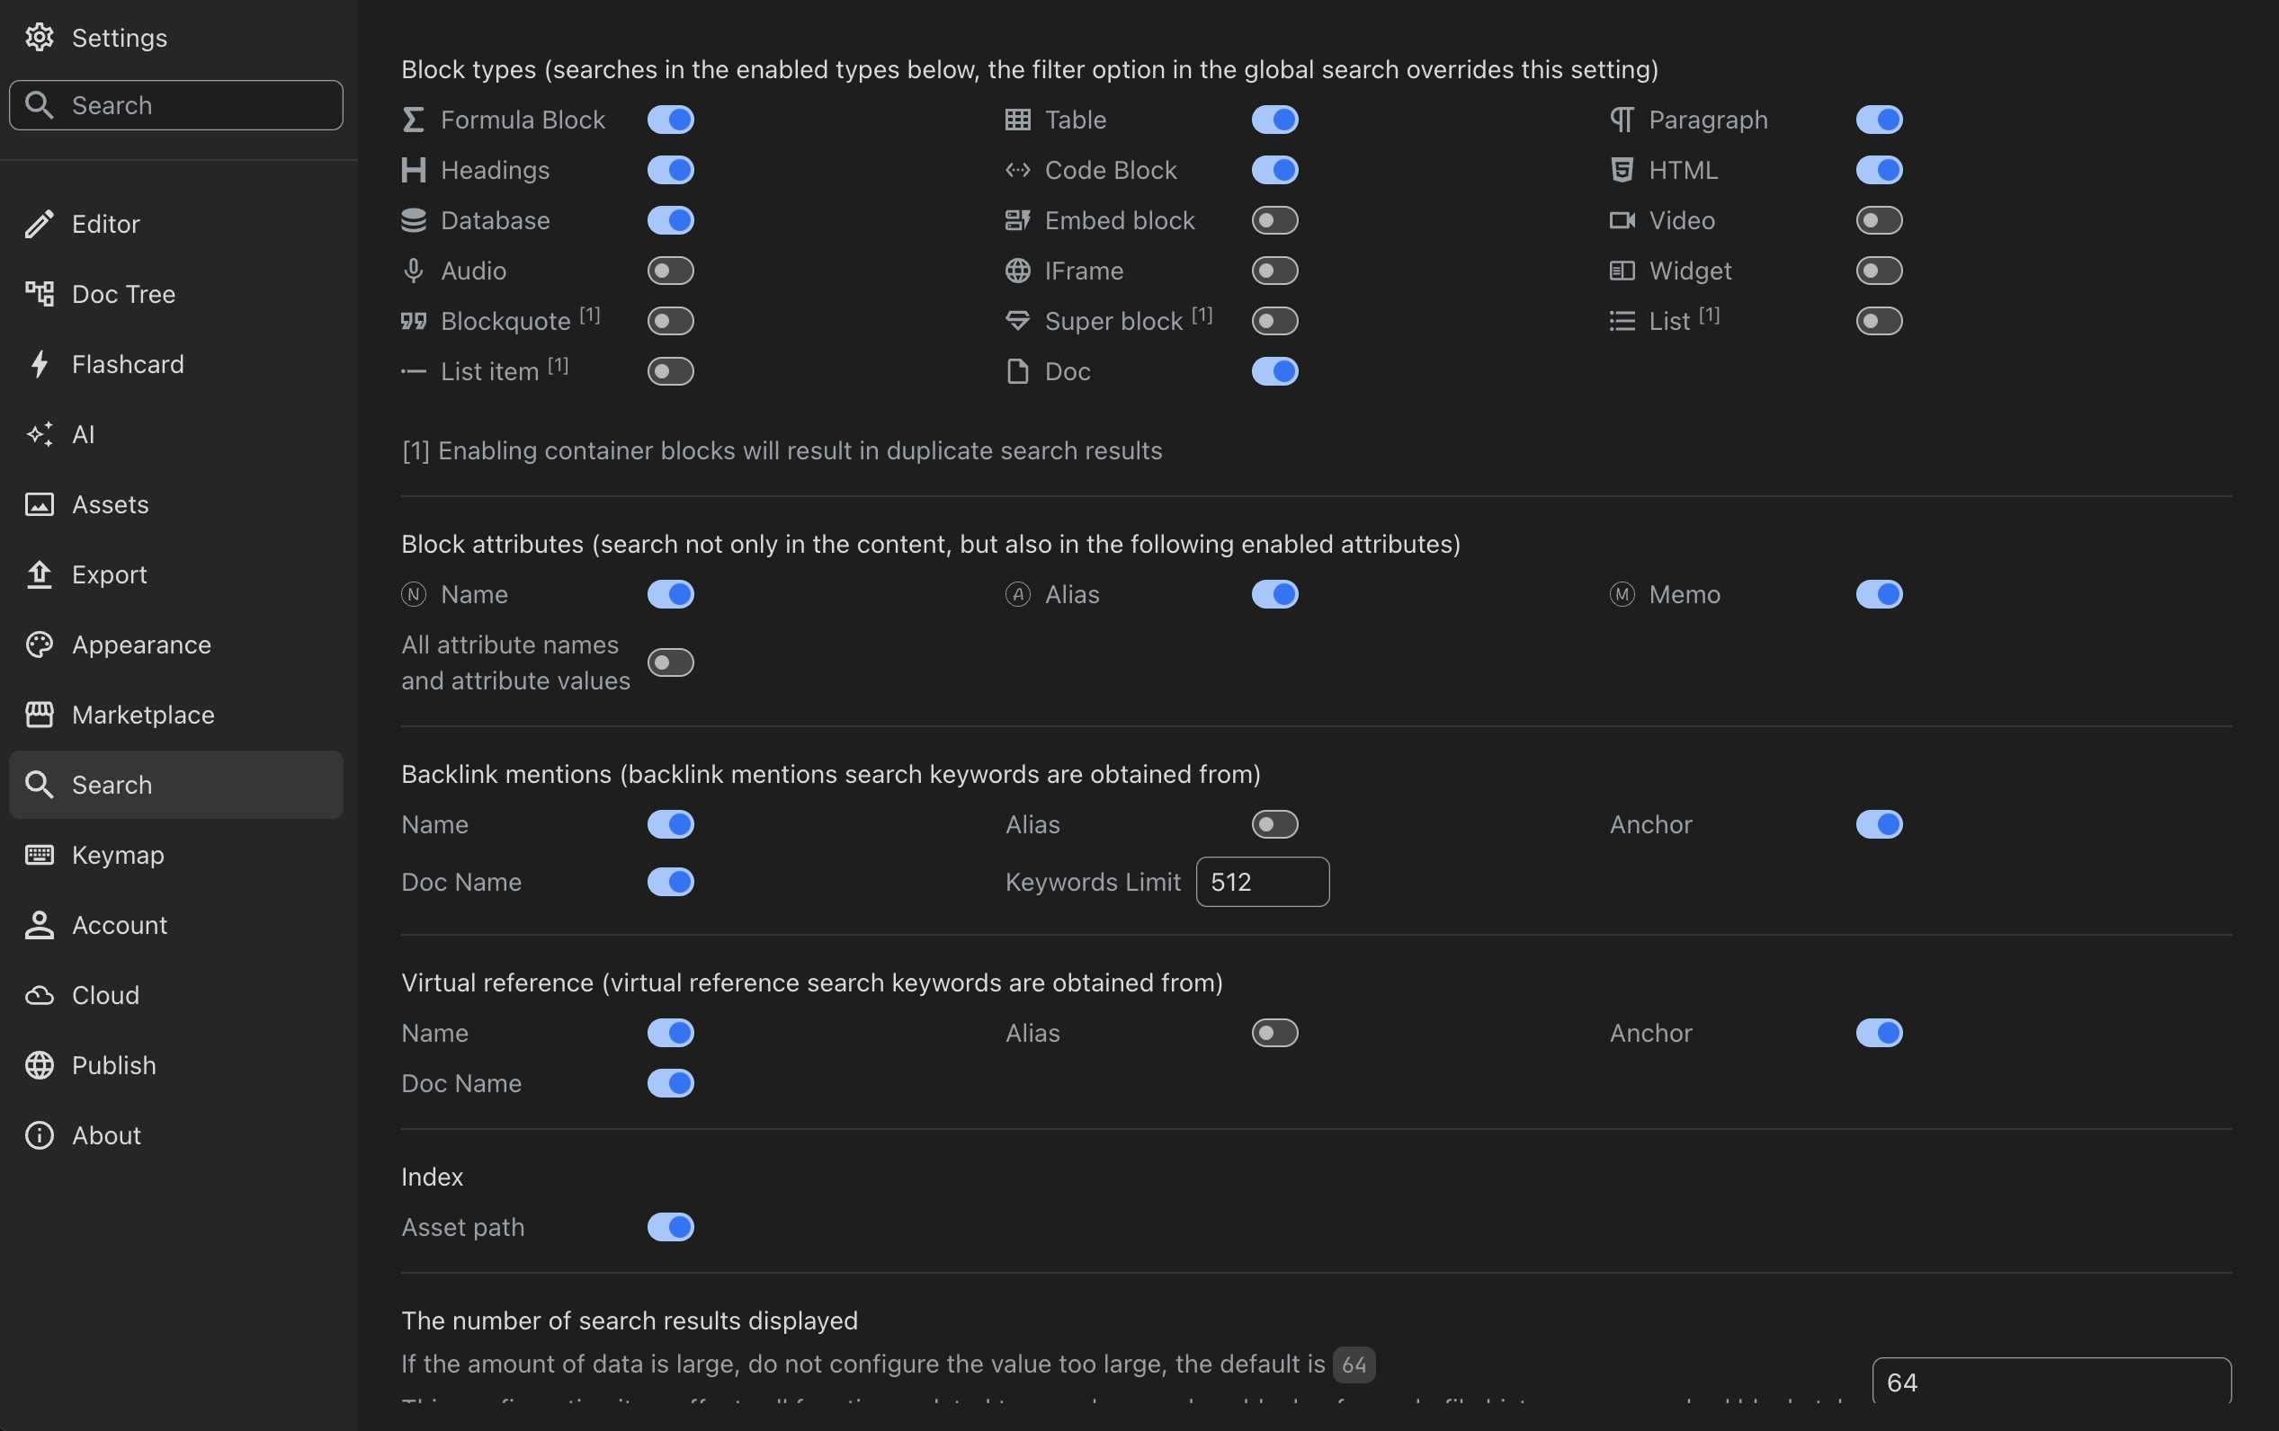2279x1431 pixels.
Task: Click the Doc Tree icon
Action: click(x=39, y=294)
